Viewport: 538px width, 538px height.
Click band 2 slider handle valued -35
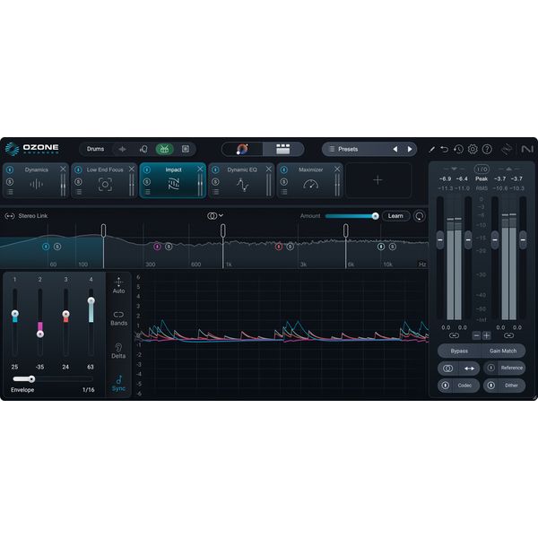[x=40, y=334]
